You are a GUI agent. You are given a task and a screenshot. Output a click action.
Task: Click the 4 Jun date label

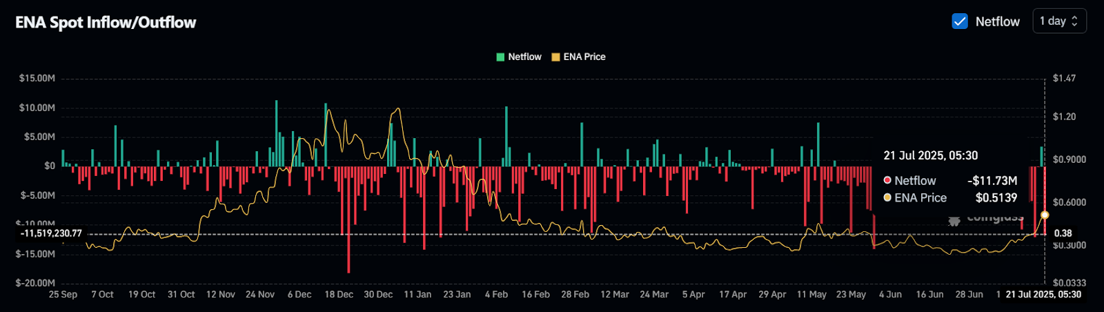pos(890,294)
